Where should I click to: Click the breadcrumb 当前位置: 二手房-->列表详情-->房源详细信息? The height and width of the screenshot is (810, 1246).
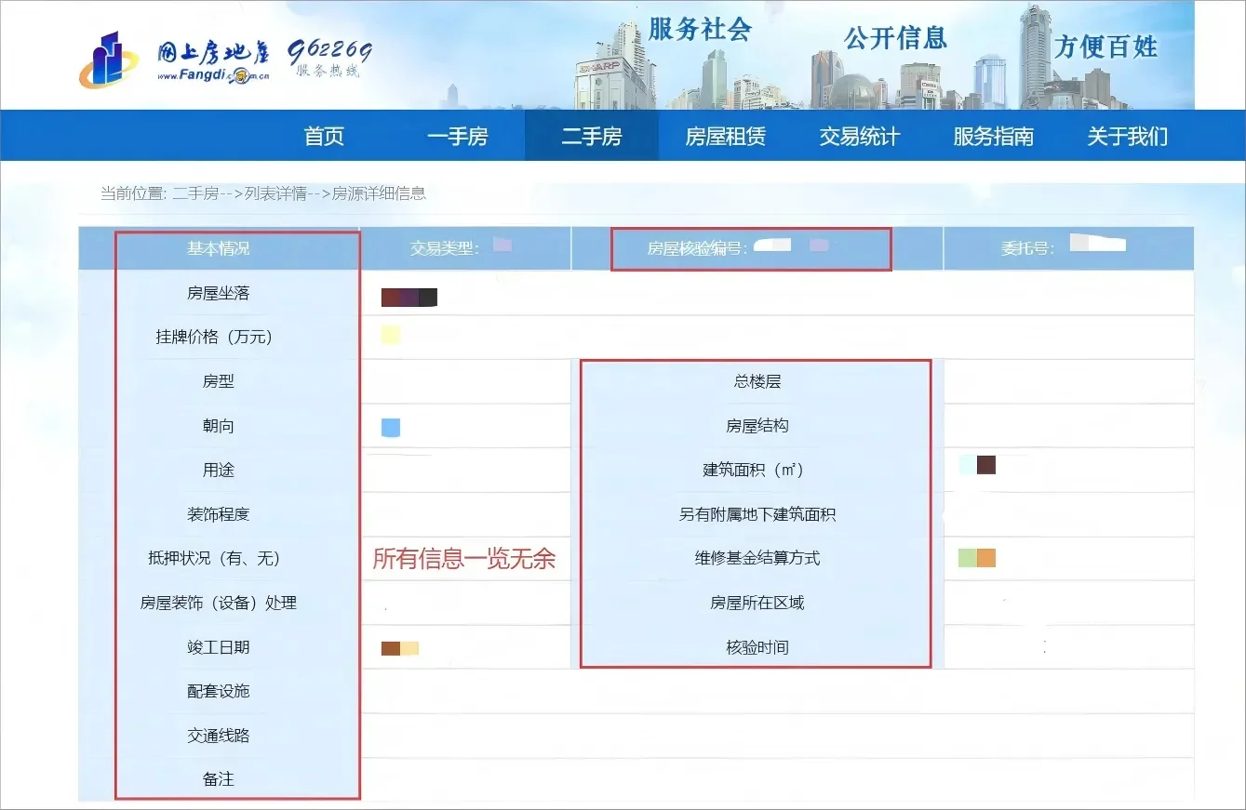click(x=263, y=193)
